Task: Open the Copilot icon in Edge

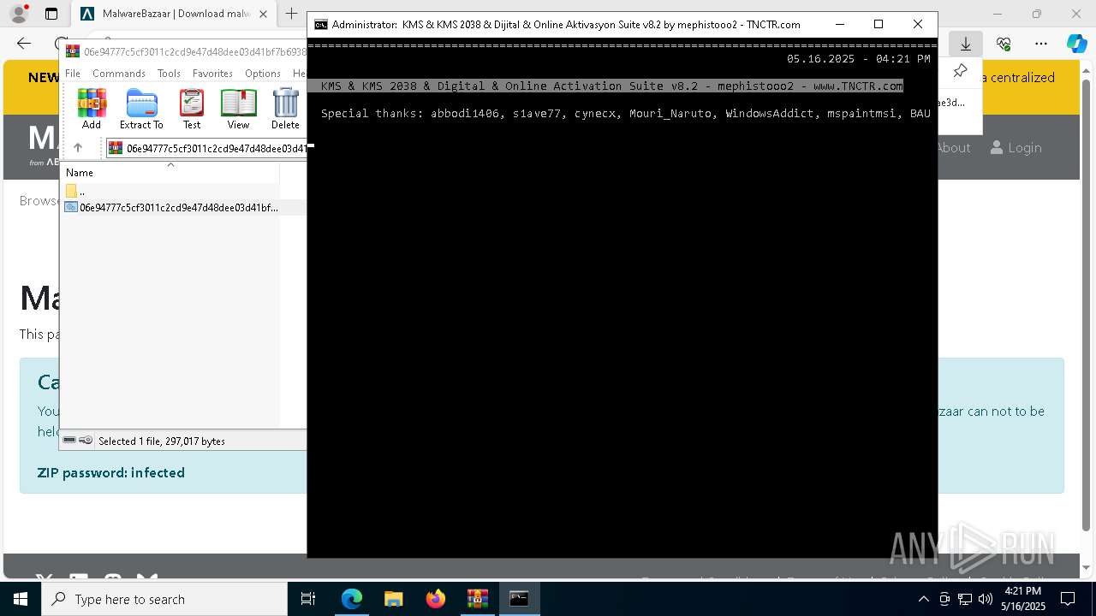Action: [x=1076, y=44]
